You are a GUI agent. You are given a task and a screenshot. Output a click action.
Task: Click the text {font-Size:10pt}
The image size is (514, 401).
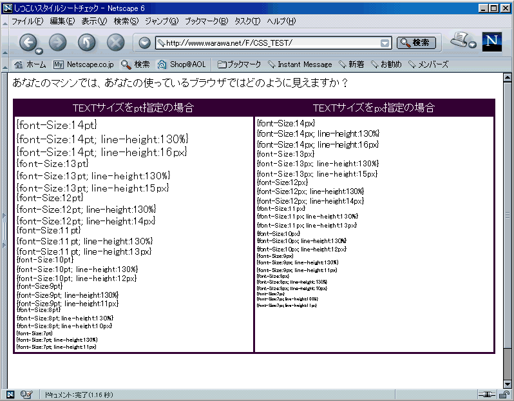45,260
